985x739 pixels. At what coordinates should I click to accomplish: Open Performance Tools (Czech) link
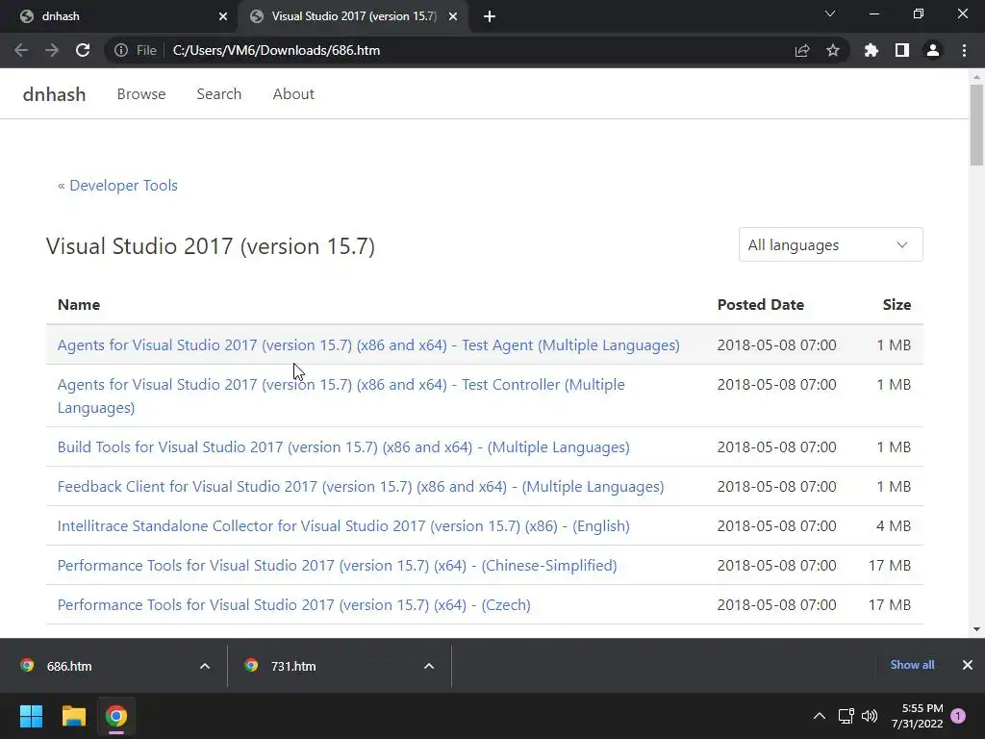tap(294, 605)
